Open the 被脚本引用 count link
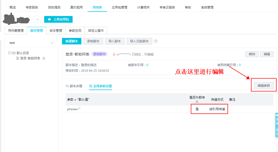 tap(147, 65)
